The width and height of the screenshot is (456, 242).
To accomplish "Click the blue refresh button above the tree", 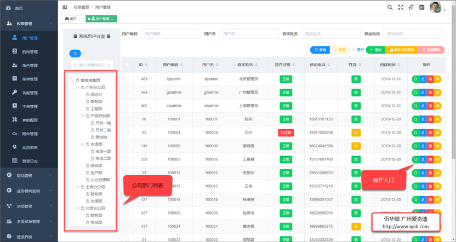I will (76, 53).
